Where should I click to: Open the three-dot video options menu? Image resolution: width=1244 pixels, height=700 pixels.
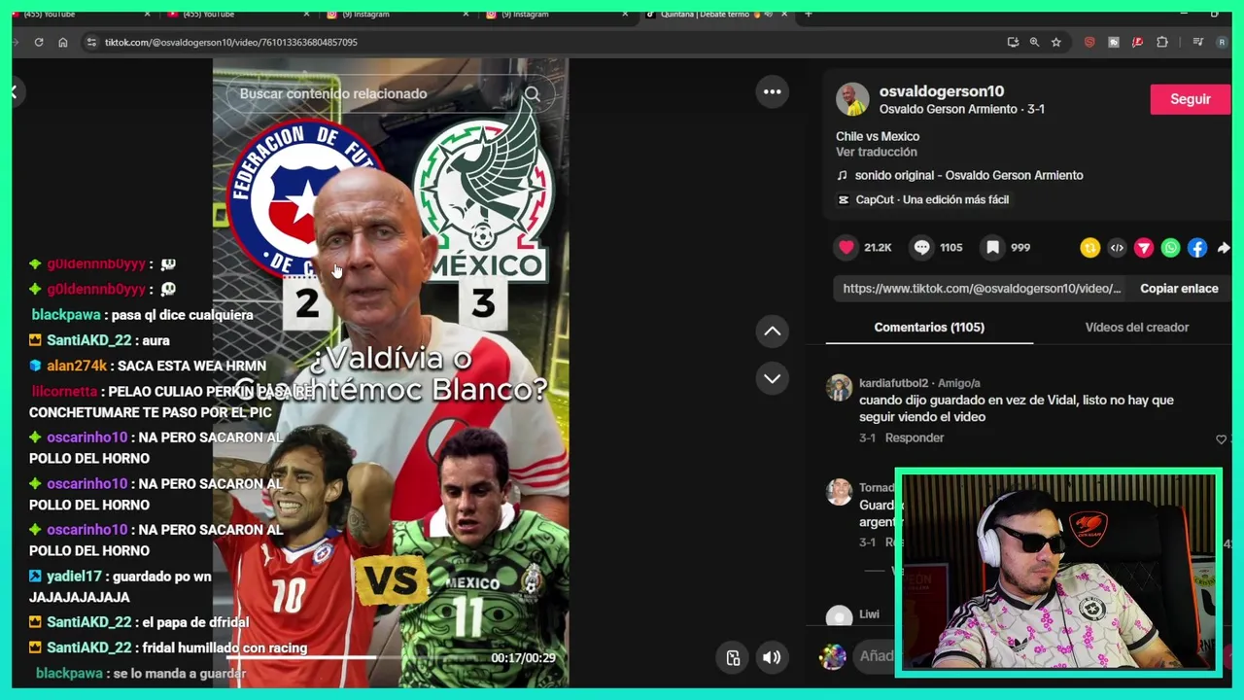[x=772, y=91]
